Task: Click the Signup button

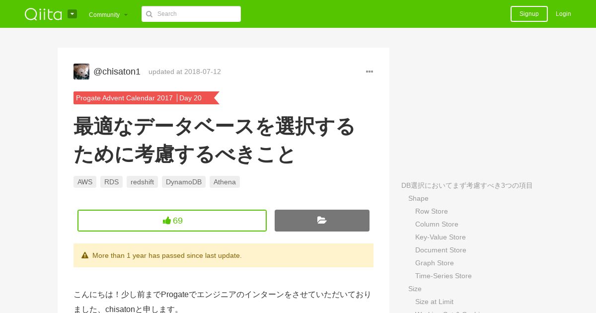Action: (529, 14)
